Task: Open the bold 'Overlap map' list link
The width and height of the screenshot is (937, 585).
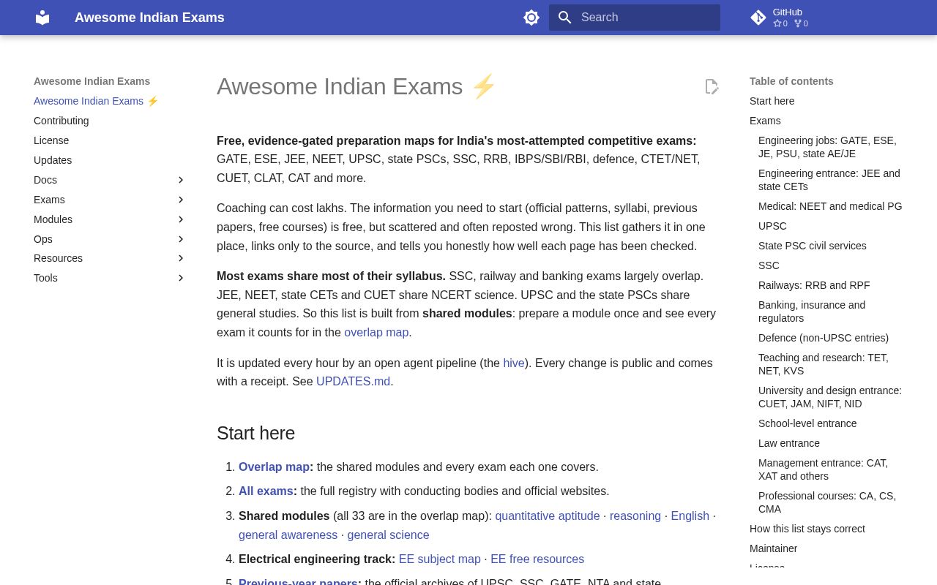Action: point(275,467)
